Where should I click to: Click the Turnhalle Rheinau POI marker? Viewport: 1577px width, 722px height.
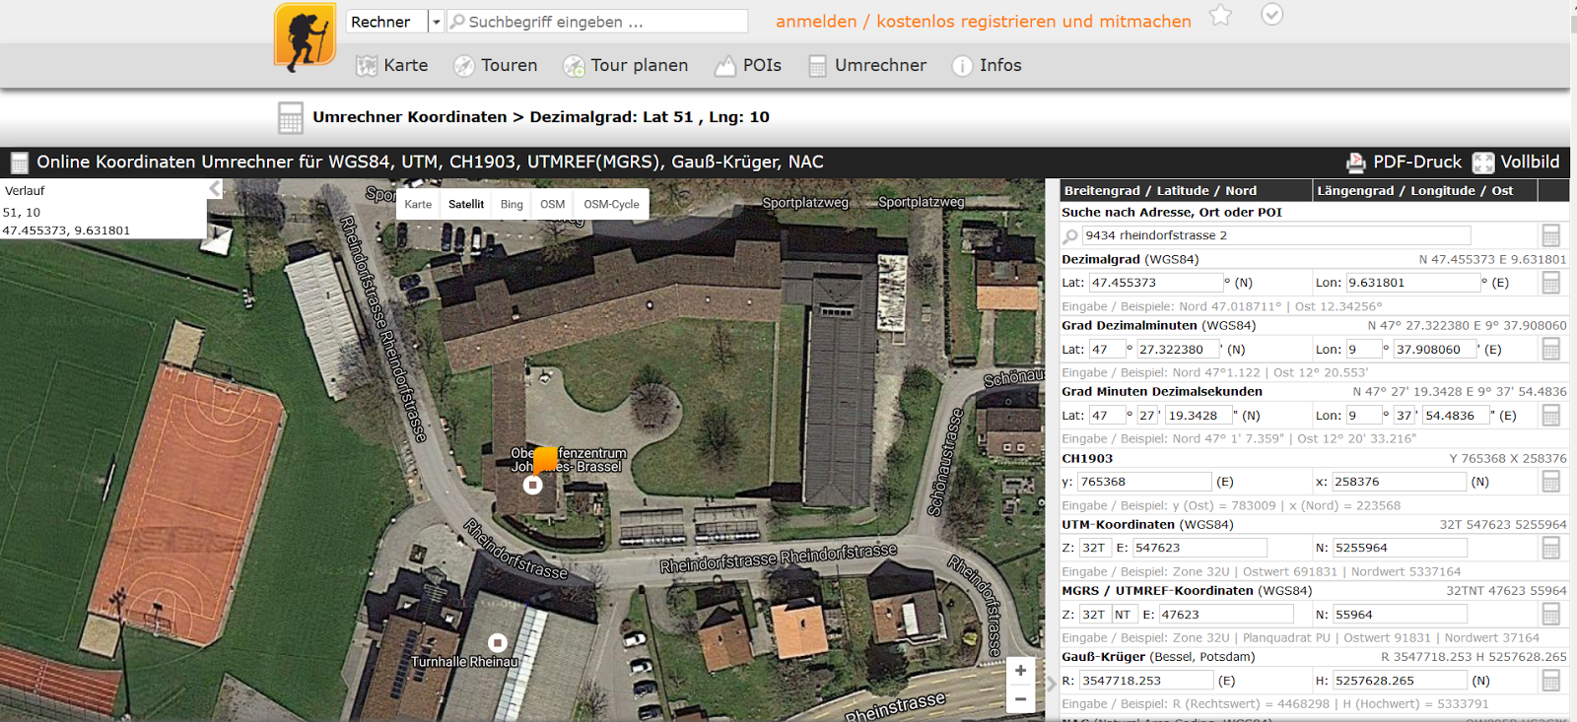498,642
